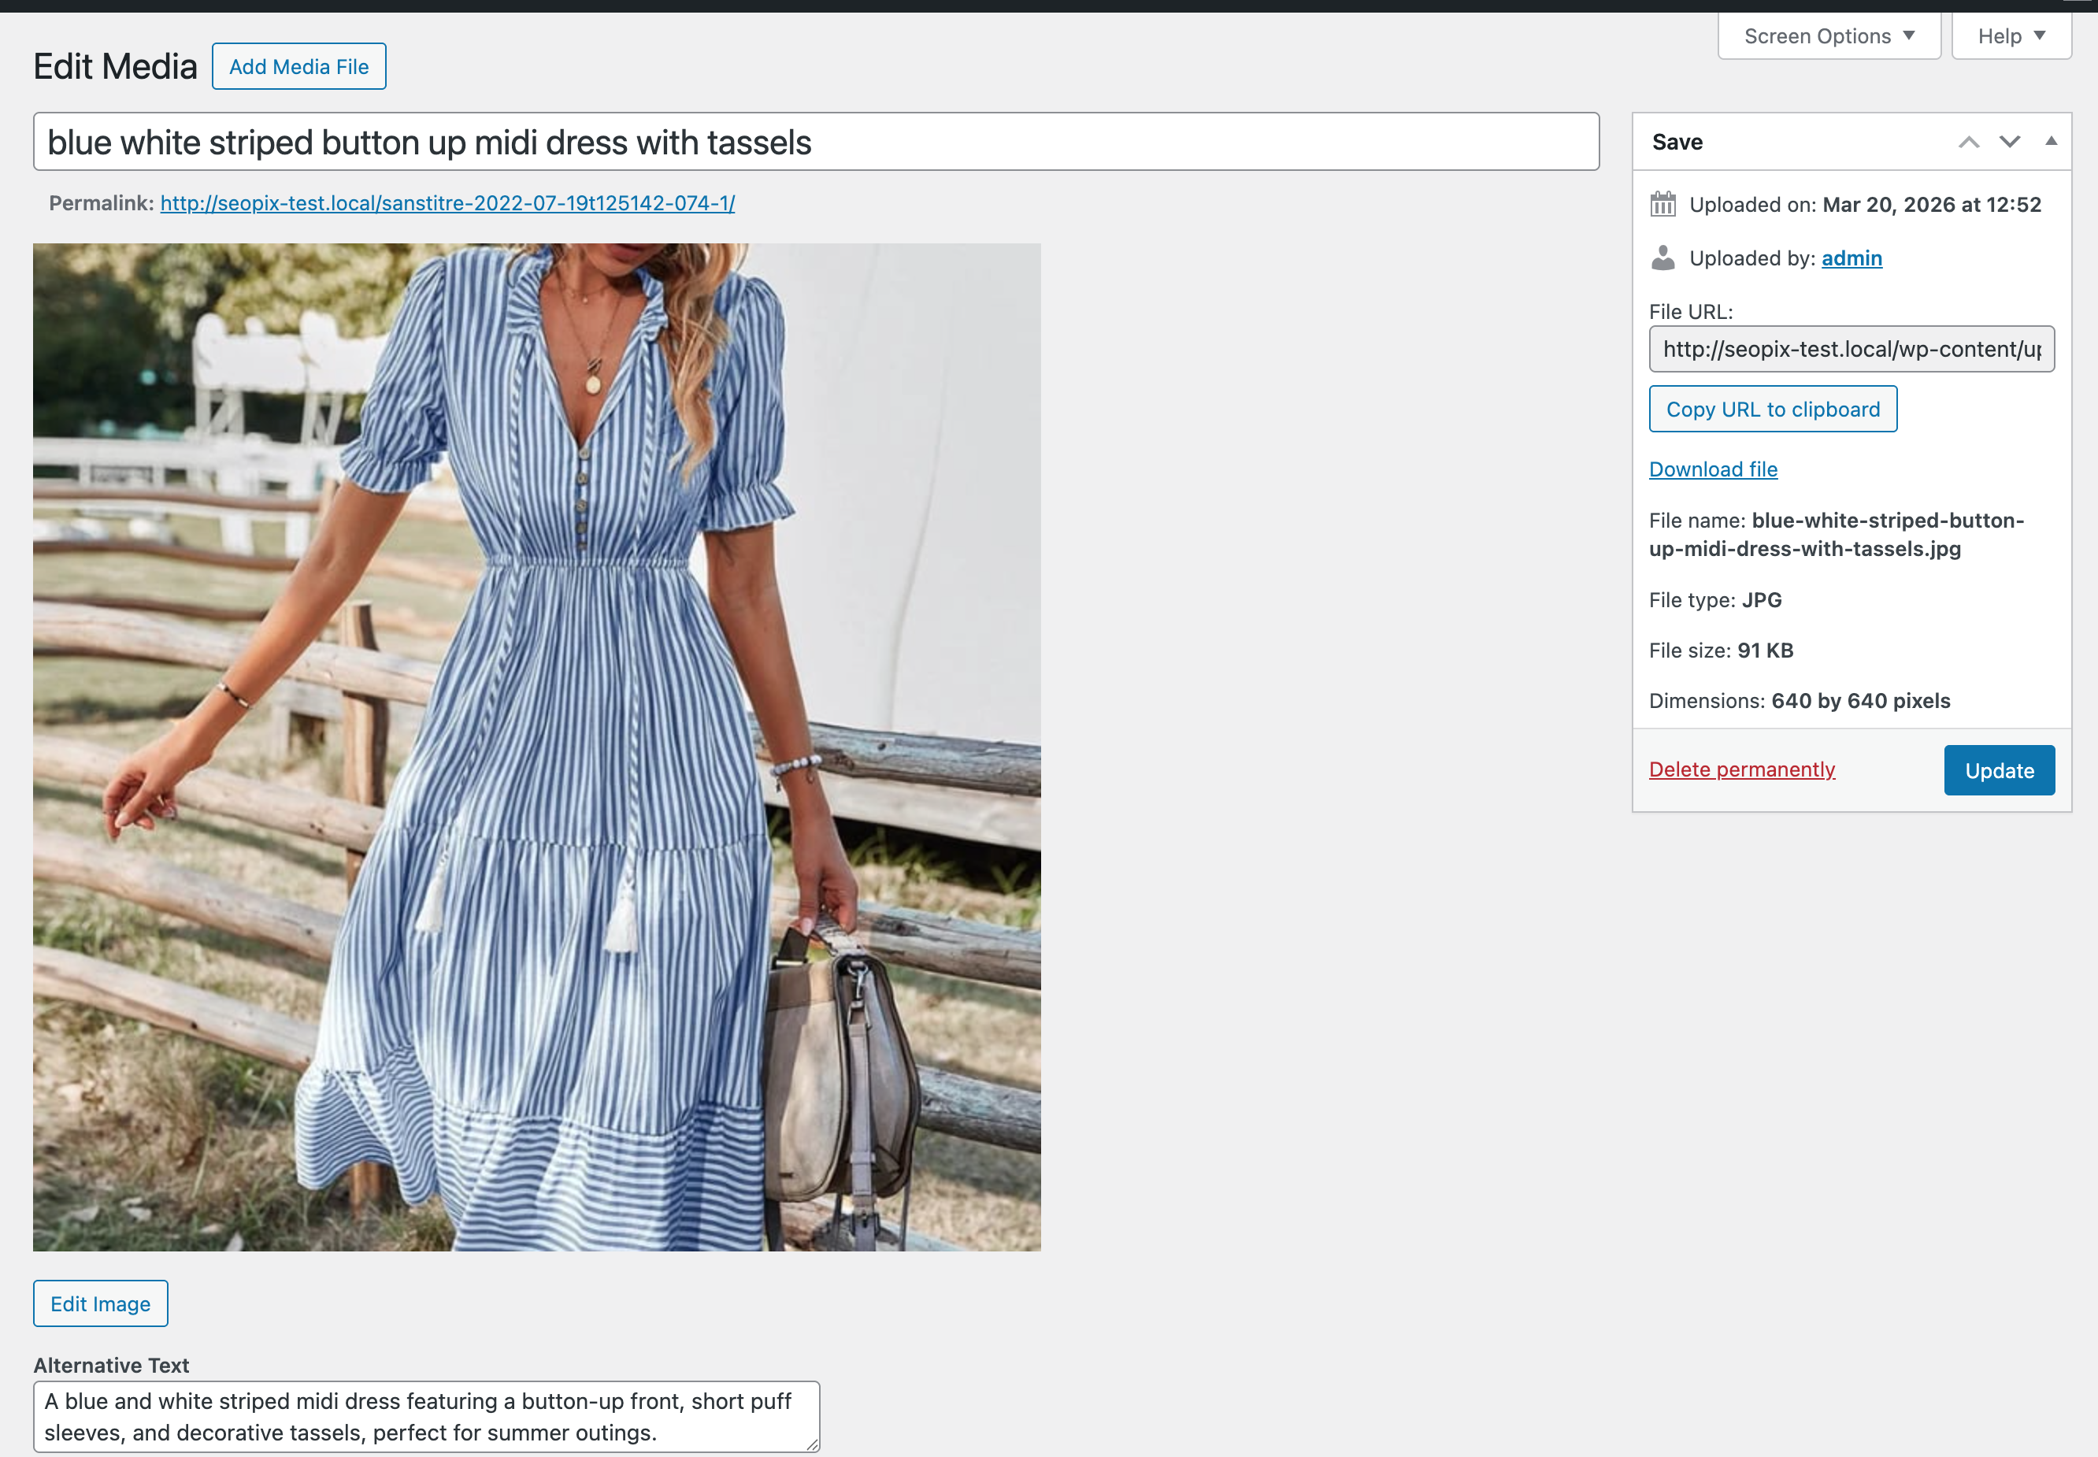Click the calendar icon beside Uploaded on

point(1663,205)
